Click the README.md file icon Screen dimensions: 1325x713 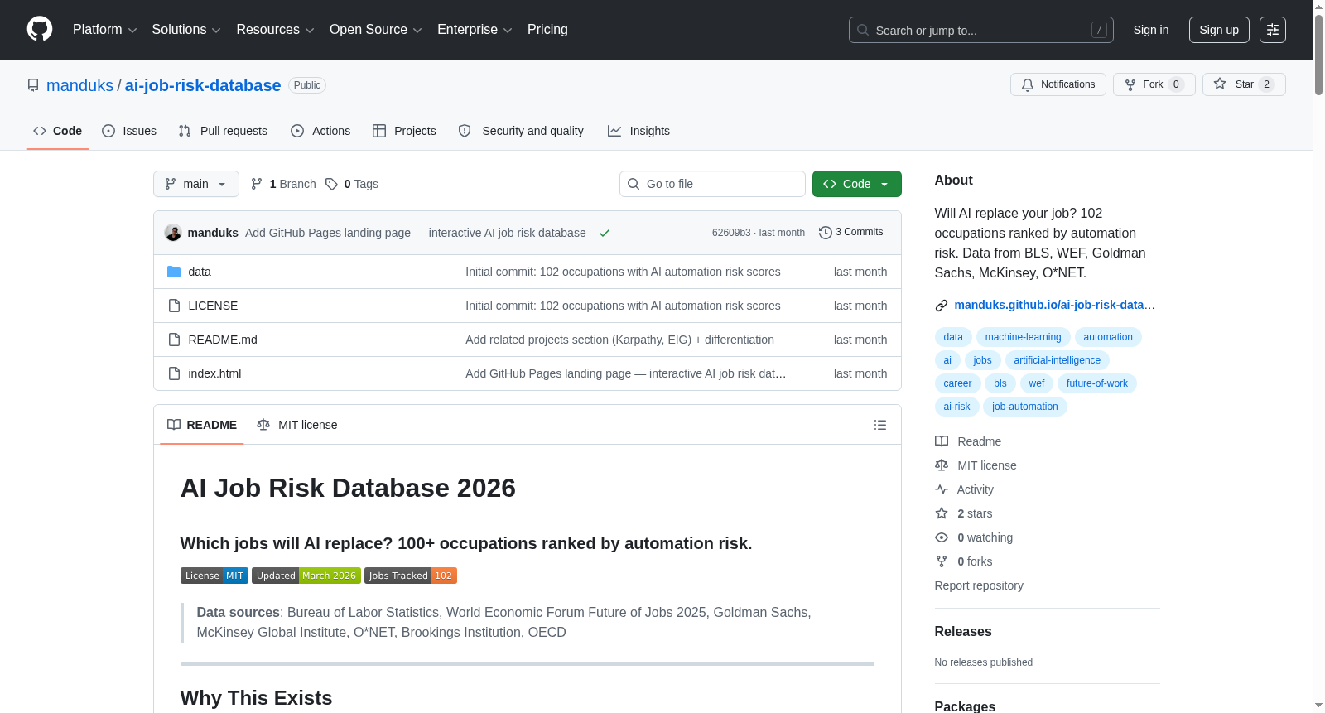[x=174, y=340]
